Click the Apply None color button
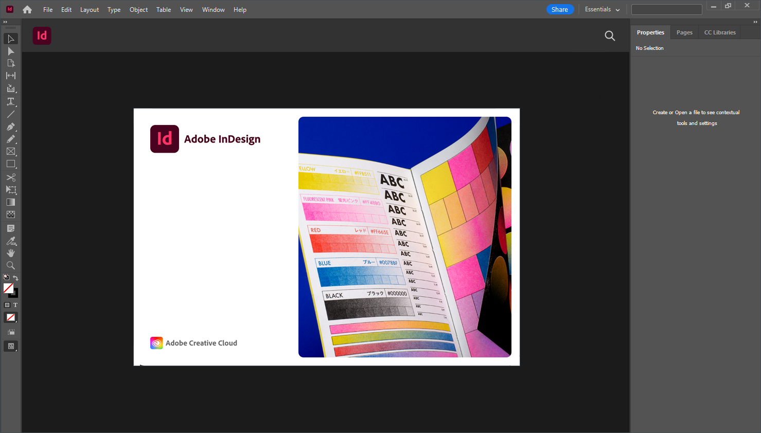 point(11,317)
